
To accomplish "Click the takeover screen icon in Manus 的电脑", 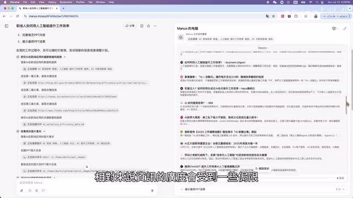I will pyautogui.click(x=335, y=29).
